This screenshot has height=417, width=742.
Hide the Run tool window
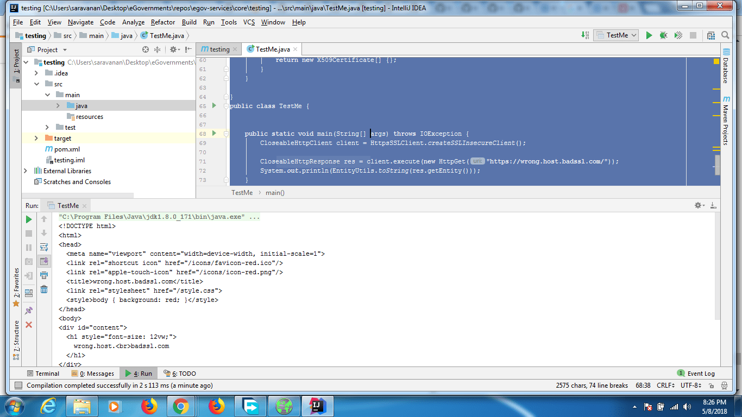713,205
